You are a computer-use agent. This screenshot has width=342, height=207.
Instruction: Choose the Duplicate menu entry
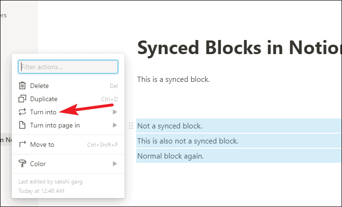pos(44,99)
